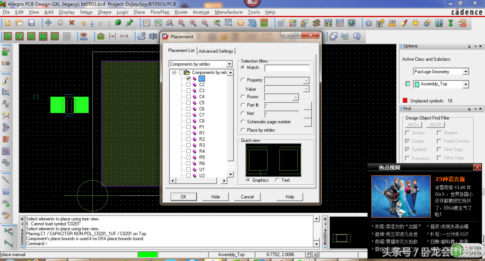The image size is (485, 261).
Task: Click the OK button in Placement dialog
Action: (183, 197)
